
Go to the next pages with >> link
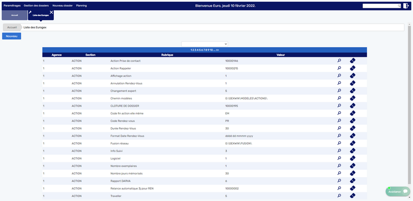(x=217, y=49)
